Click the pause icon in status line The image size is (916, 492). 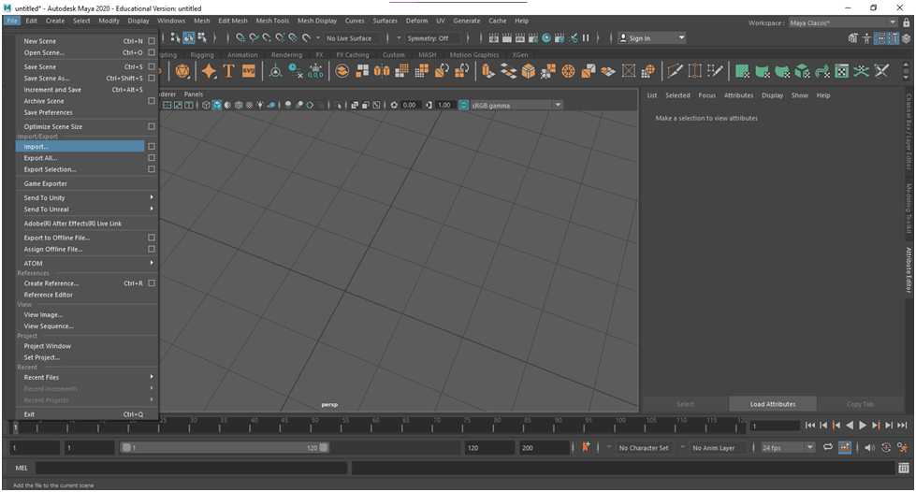click(586, 38)
